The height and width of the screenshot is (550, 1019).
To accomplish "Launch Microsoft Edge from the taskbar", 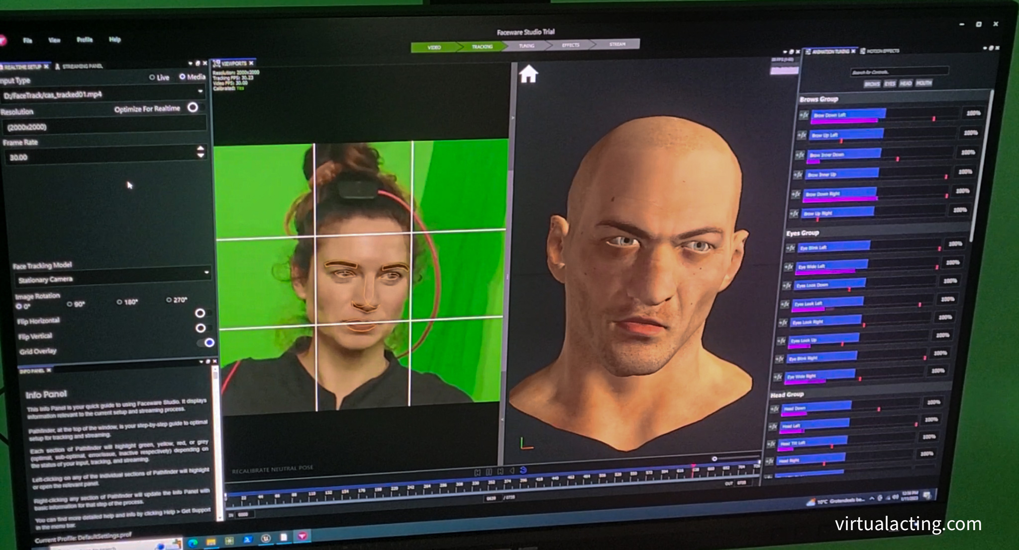I will click(193, 543).
